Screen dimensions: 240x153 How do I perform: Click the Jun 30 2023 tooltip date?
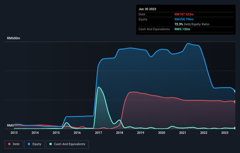point(147,9)
